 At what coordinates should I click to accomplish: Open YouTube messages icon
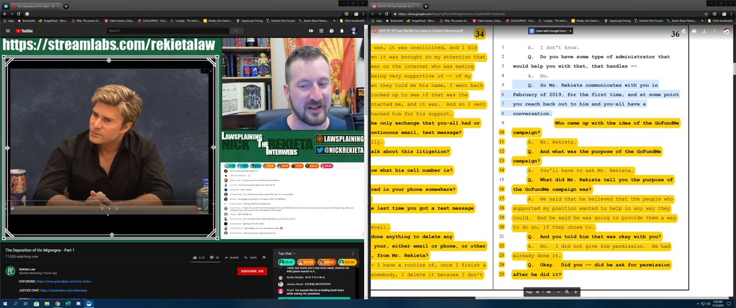pyautogui.click(x=331, y=31)
